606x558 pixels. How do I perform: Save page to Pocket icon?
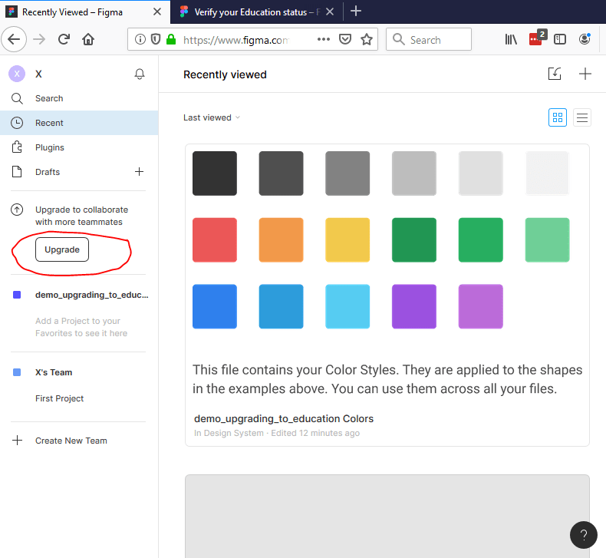(x=344, y=39)
